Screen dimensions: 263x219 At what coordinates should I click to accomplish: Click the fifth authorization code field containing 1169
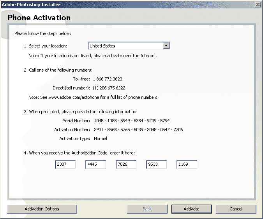tap(187, 165)
